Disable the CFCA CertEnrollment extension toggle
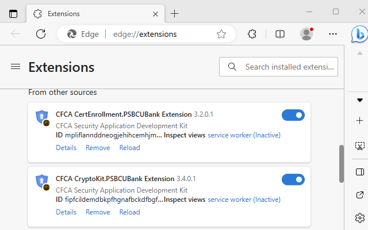368x230 pixels. coord(293,115)
